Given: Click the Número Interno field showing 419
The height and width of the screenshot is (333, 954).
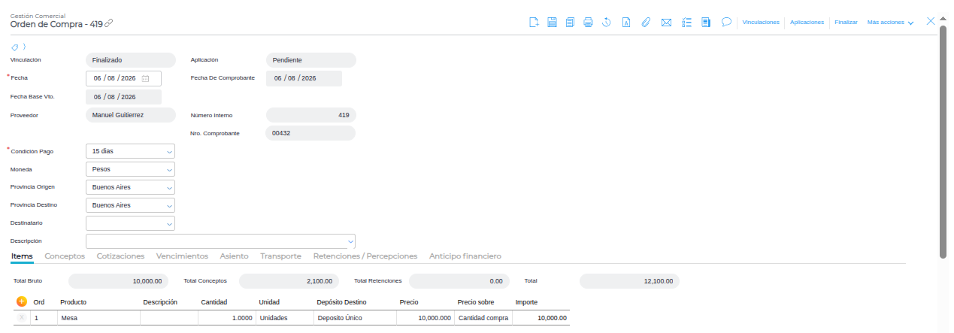Looking at the screenshot, I should tap(310, 115).
